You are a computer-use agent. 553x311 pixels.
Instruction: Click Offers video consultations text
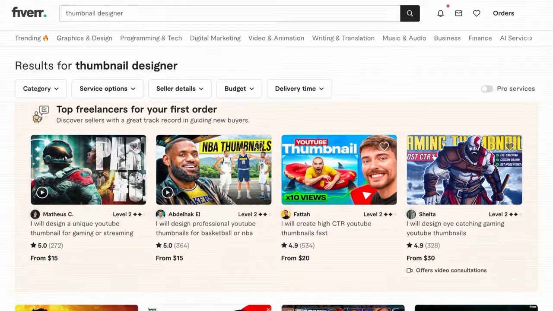click(451, 270)
